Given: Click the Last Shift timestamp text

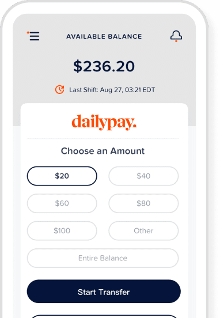Looking at the screenshot, I should [112, 90].
